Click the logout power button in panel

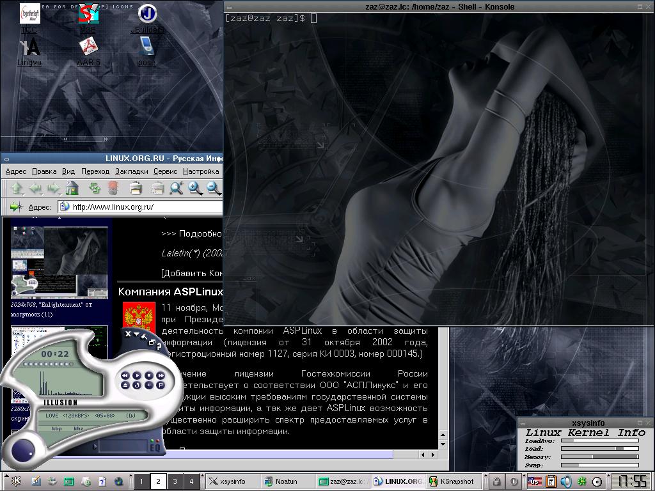[514, 481]
